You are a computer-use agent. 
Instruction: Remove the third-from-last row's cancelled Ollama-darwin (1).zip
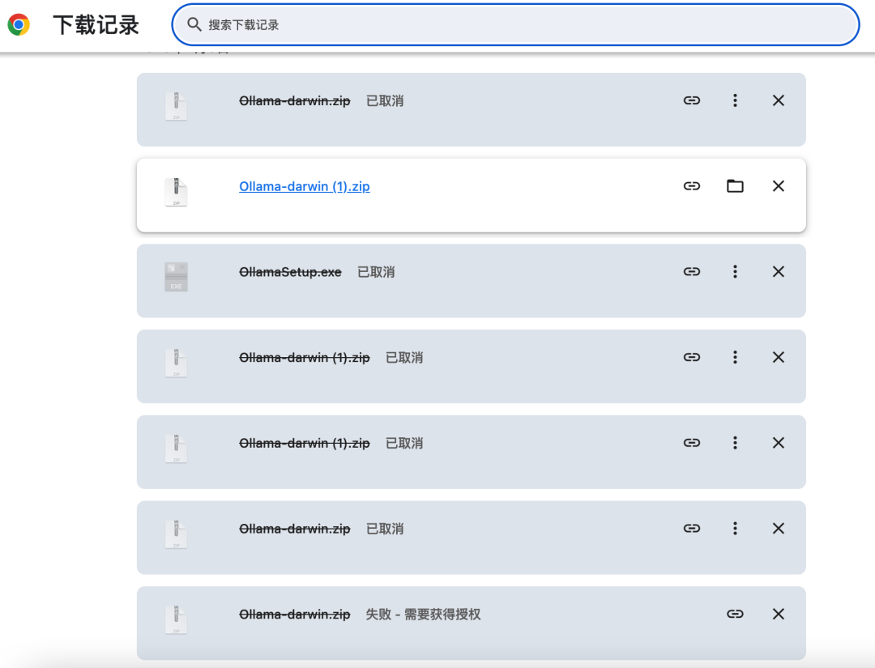coord(778,443)
